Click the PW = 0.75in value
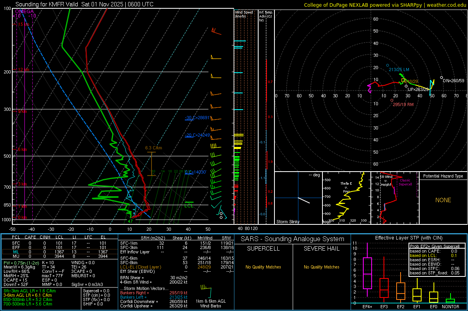The image size is (468, 311). (21, 263)
